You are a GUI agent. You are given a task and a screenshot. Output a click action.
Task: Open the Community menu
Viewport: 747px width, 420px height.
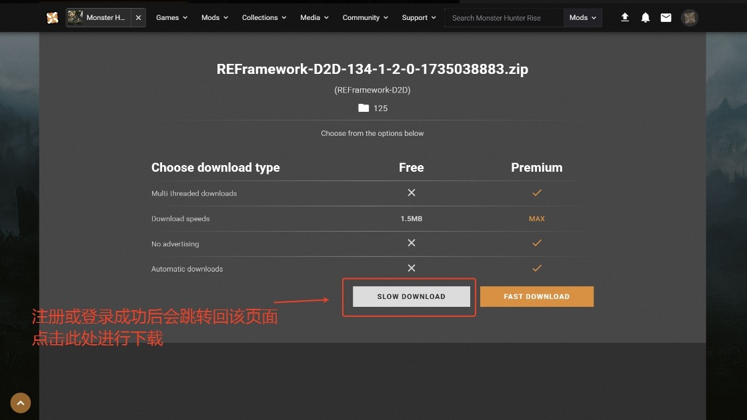click(x=365, y=18)
